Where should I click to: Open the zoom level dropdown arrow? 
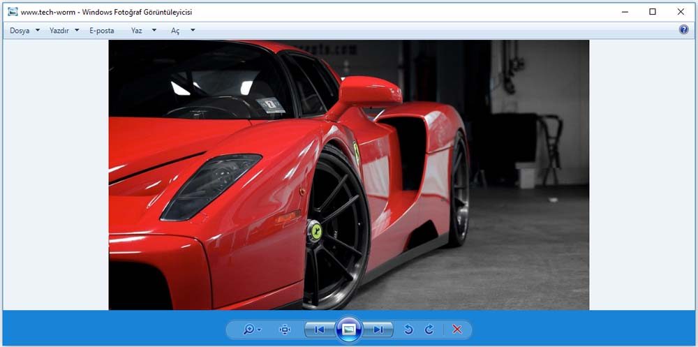coord(259,330)
